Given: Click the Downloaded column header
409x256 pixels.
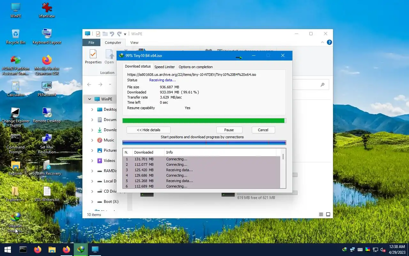Looking at the screenshot, I should coord(148,152).
